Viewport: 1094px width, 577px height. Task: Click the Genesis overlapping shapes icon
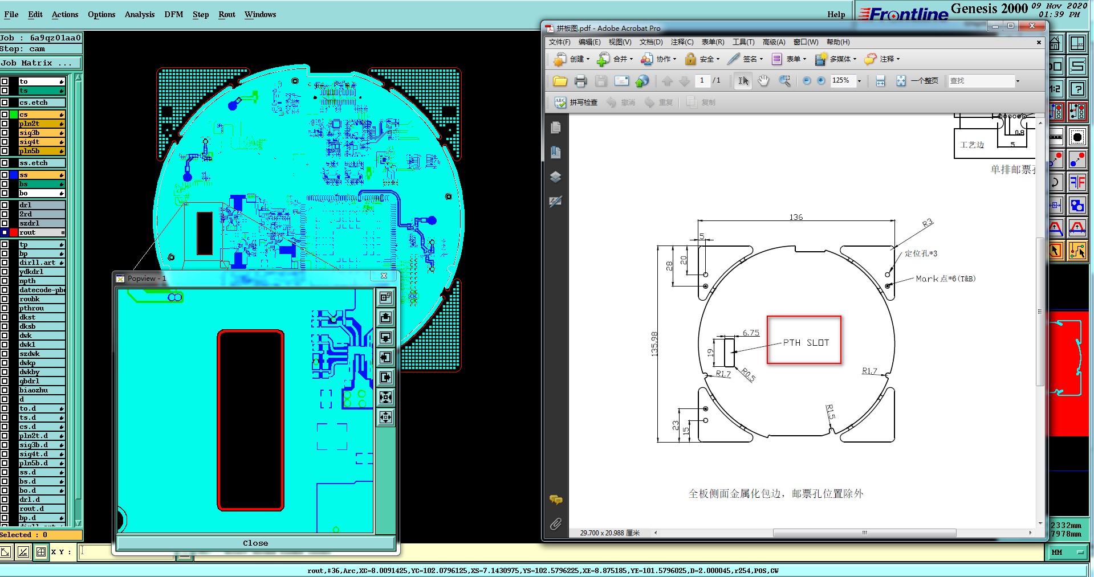pos(1077,206)
